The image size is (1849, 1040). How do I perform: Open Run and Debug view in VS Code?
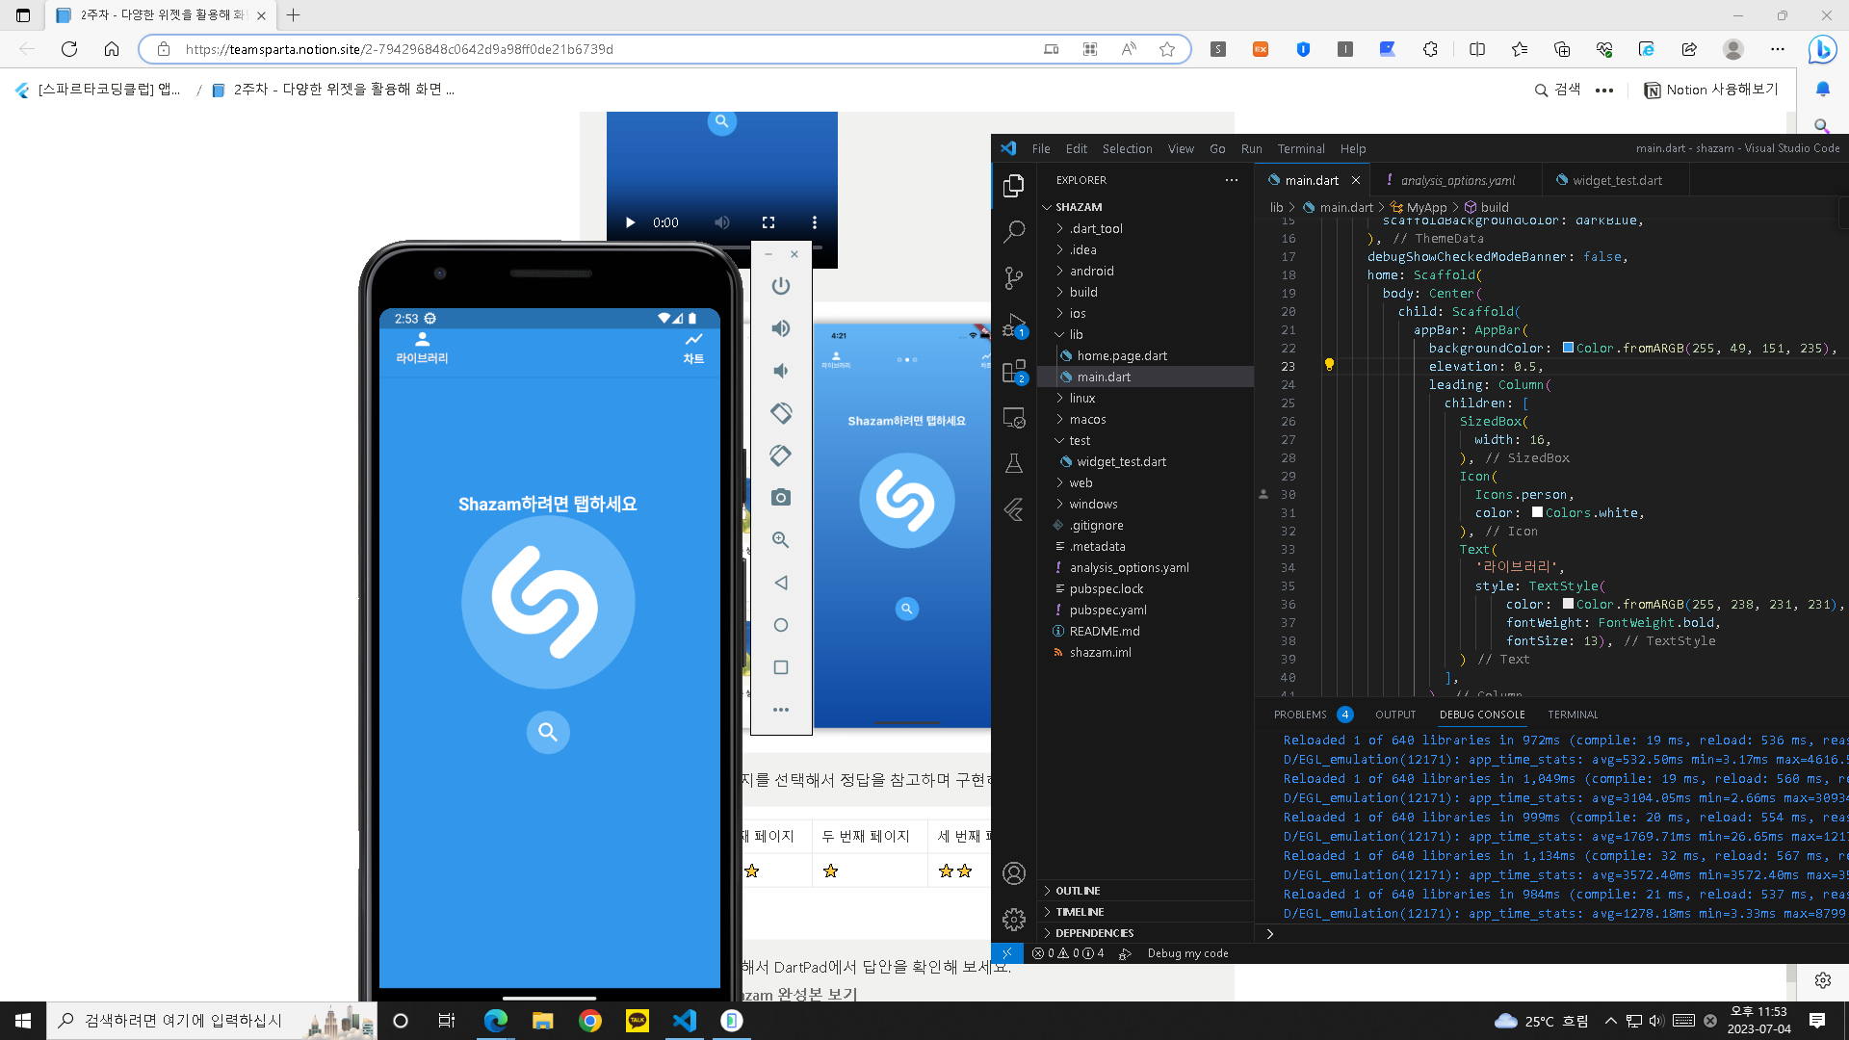click(1014, 325)
